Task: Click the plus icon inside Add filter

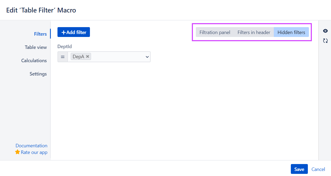Action: [x=63, y=32]
